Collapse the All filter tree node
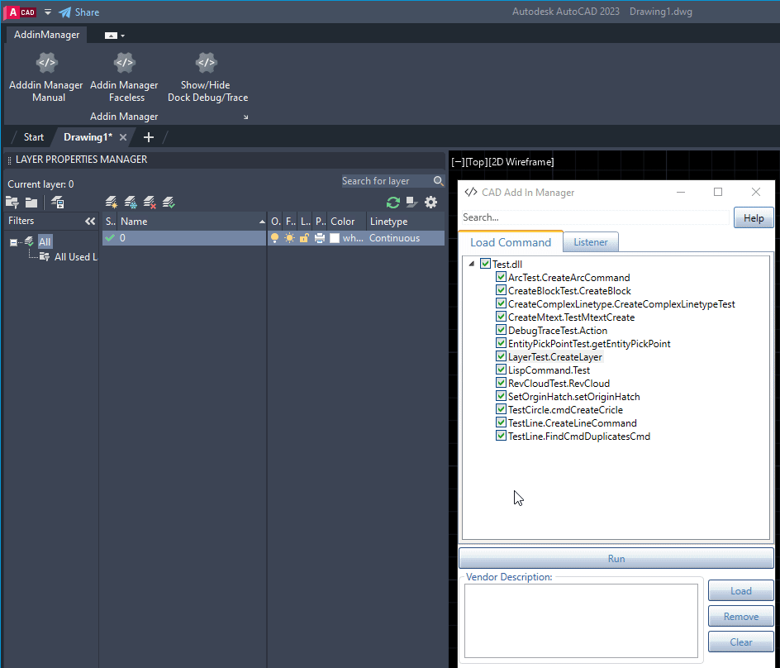Viewport: 780px width, 668px height. coord(13,242)
